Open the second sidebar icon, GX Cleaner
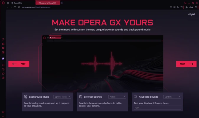 click(3, 44)
